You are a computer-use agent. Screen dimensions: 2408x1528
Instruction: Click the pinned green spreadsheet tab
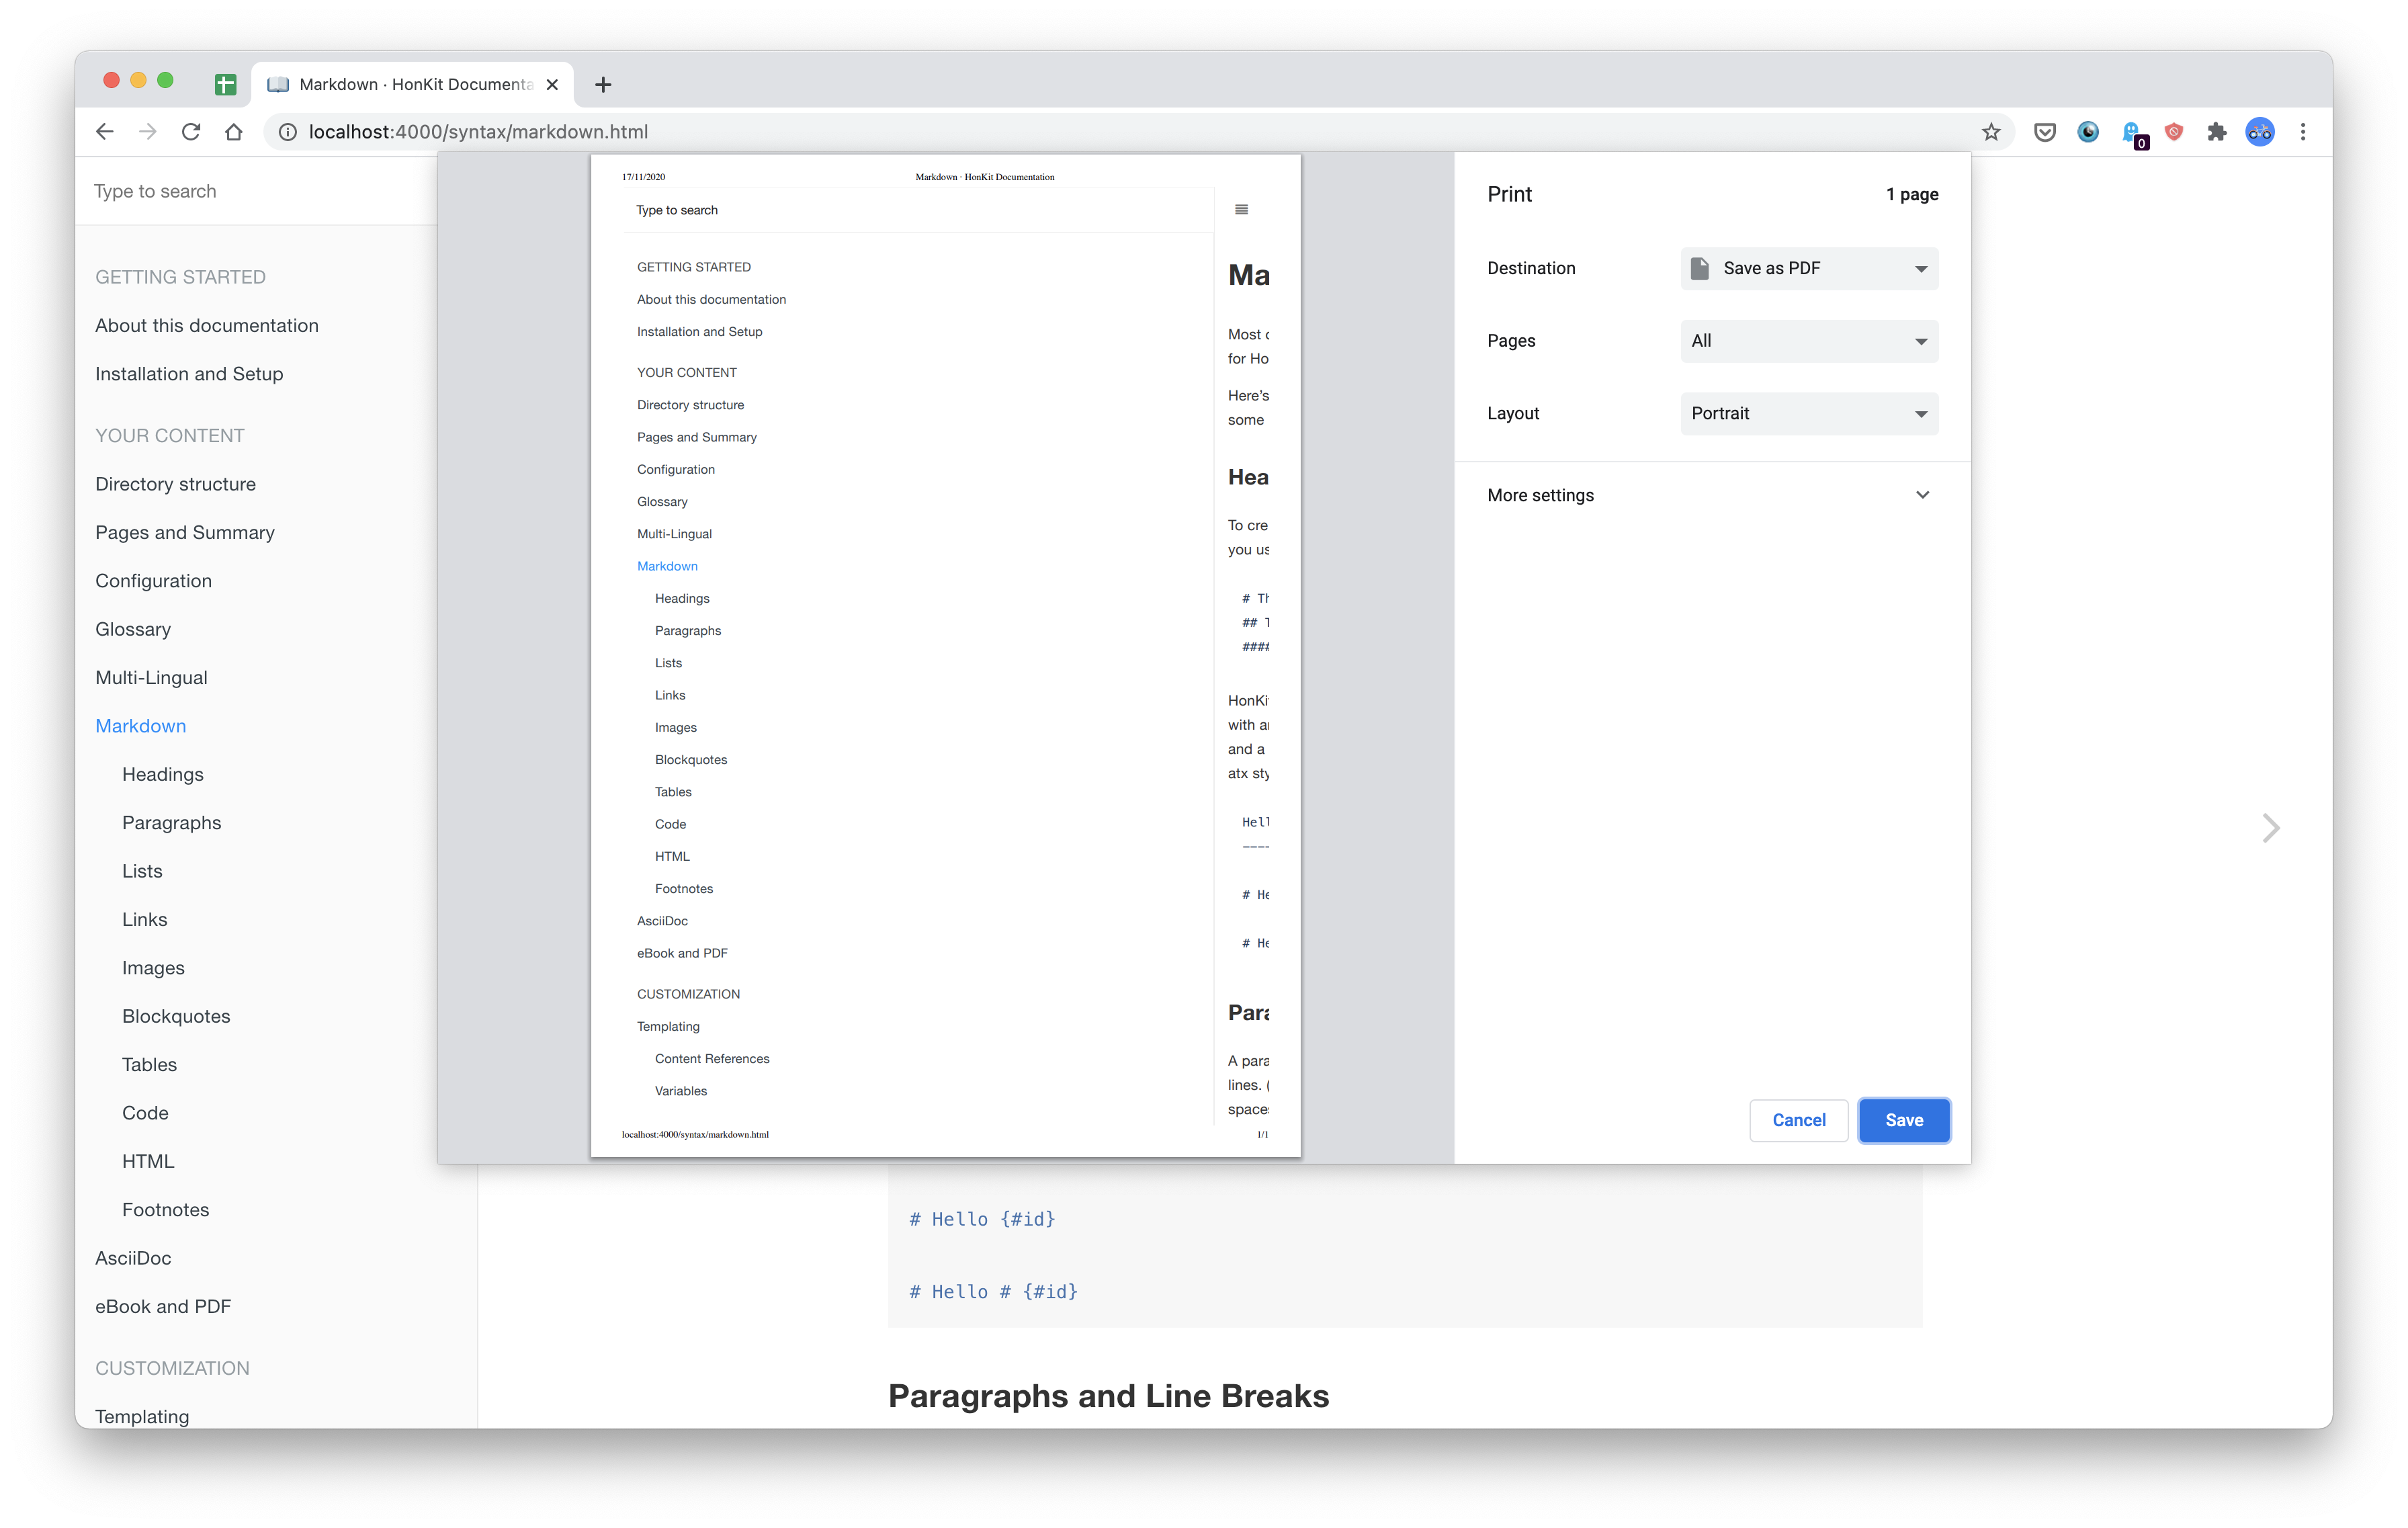pyautogui.click(x=226, y=85)
